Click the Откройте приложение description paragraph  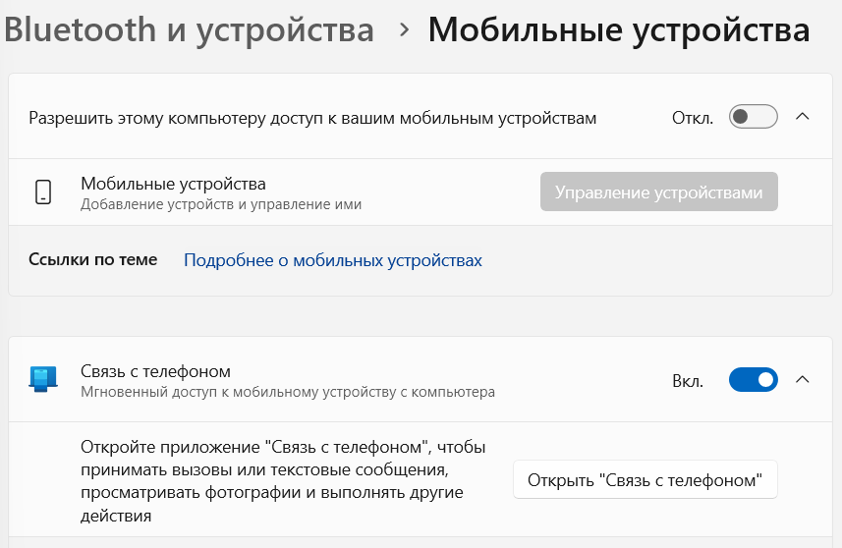click(283, 481)
